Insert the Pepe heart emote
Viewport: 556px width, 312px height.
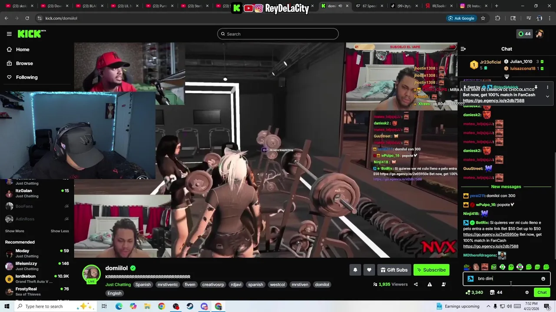467,267
